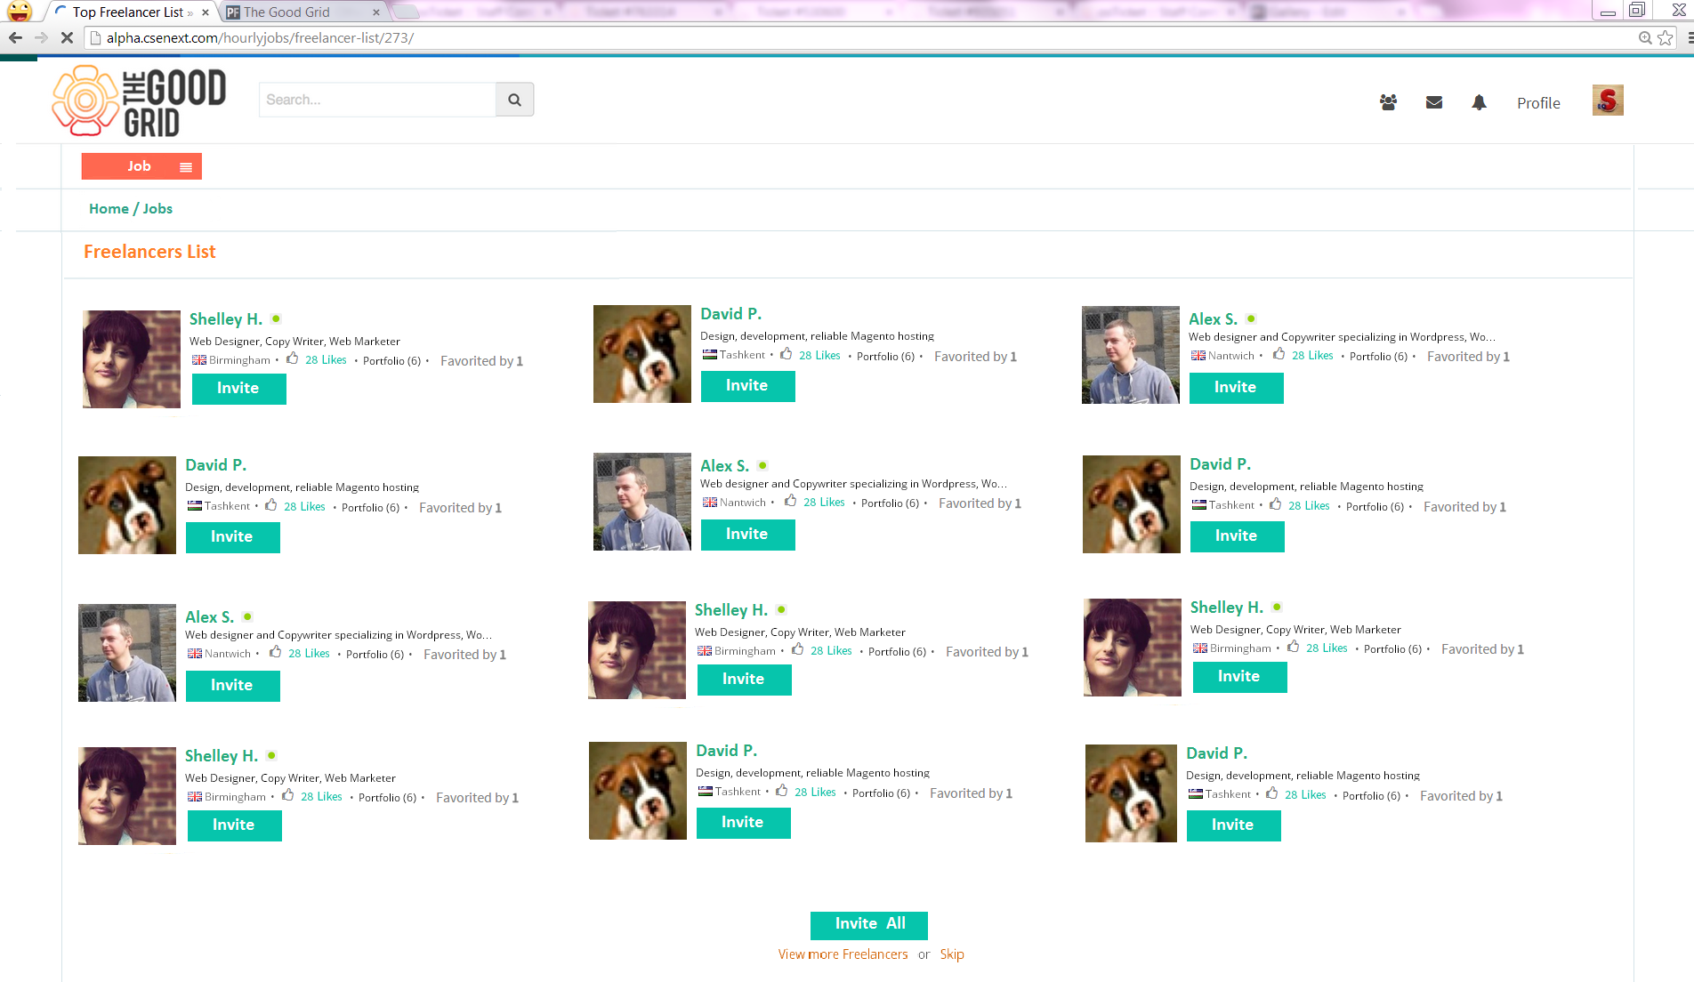Click Birmingham flag icon on first-row Shelley H.
Screen dimensions: 1694x982
pos(199,360)
